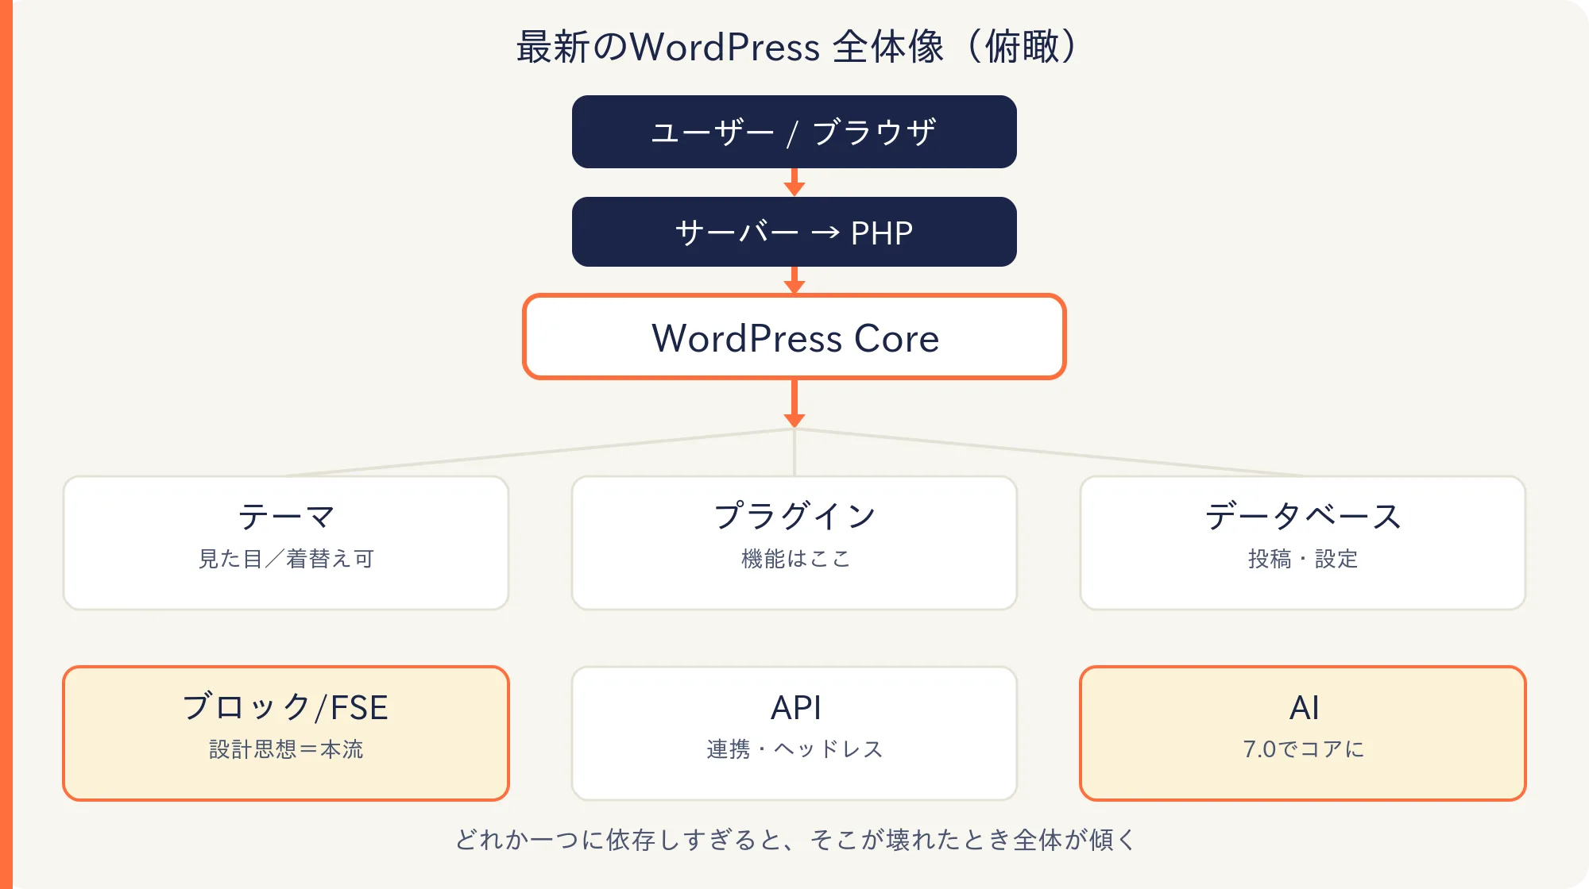Click the "見た目/着替え可" subtitle
Image resolution: width=1589 pixels, height=889 pixels.
coord(286,559)
